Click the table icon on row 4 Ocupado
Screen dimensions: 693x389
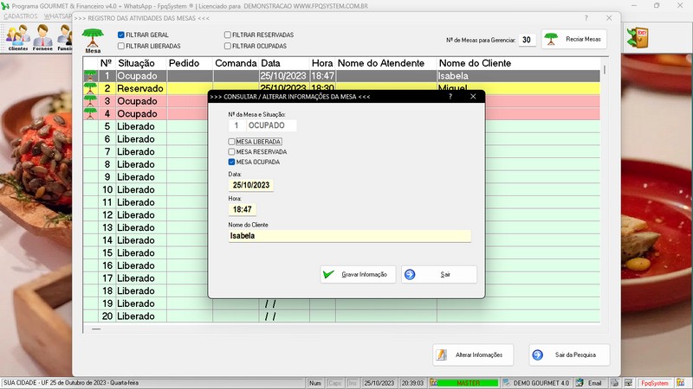coord(91,113)
